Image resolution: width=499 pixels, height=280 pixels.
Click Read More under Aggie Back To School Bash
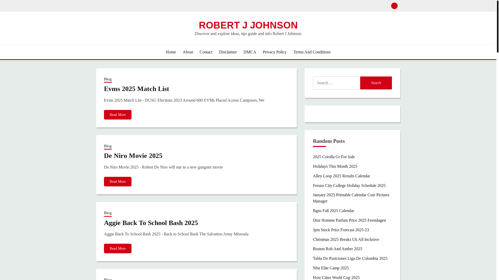[x=118, y=248]
